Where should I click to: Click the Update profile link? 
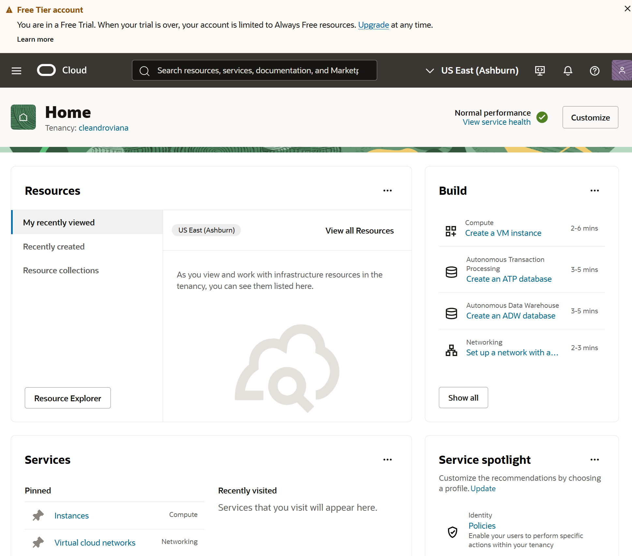click(483, 489)
